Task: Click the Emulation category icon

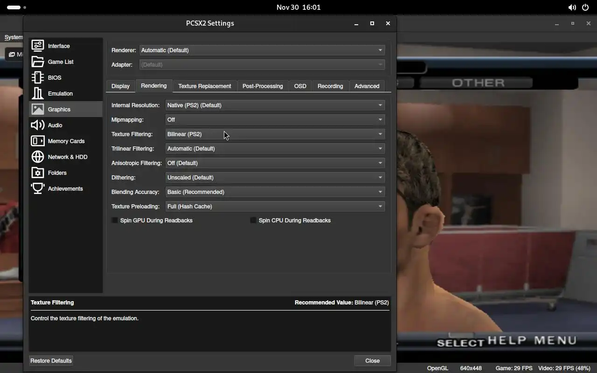Action: (38, 93)
